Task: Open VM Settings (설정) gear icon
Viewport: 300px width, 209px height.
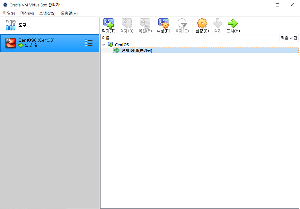Action: pos(202,23)
